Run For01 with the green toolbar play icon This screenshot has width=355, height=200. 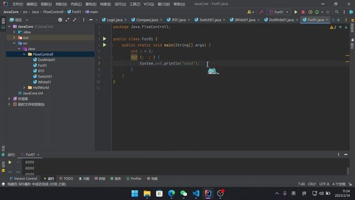coord(296,12)
